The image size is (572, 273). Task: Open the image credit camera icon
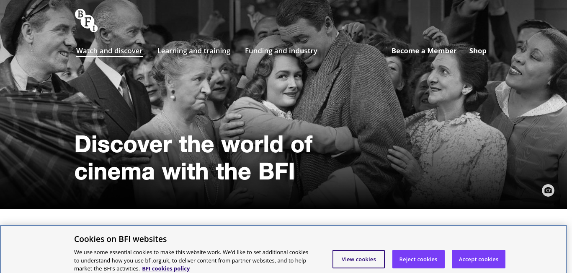(548, 190)
